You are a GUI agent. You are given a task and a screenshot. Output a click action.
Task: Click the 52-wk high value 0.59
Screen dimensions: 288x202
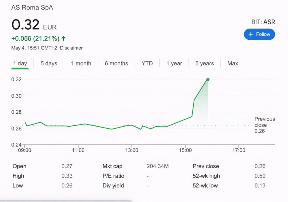tap(260, 176)
